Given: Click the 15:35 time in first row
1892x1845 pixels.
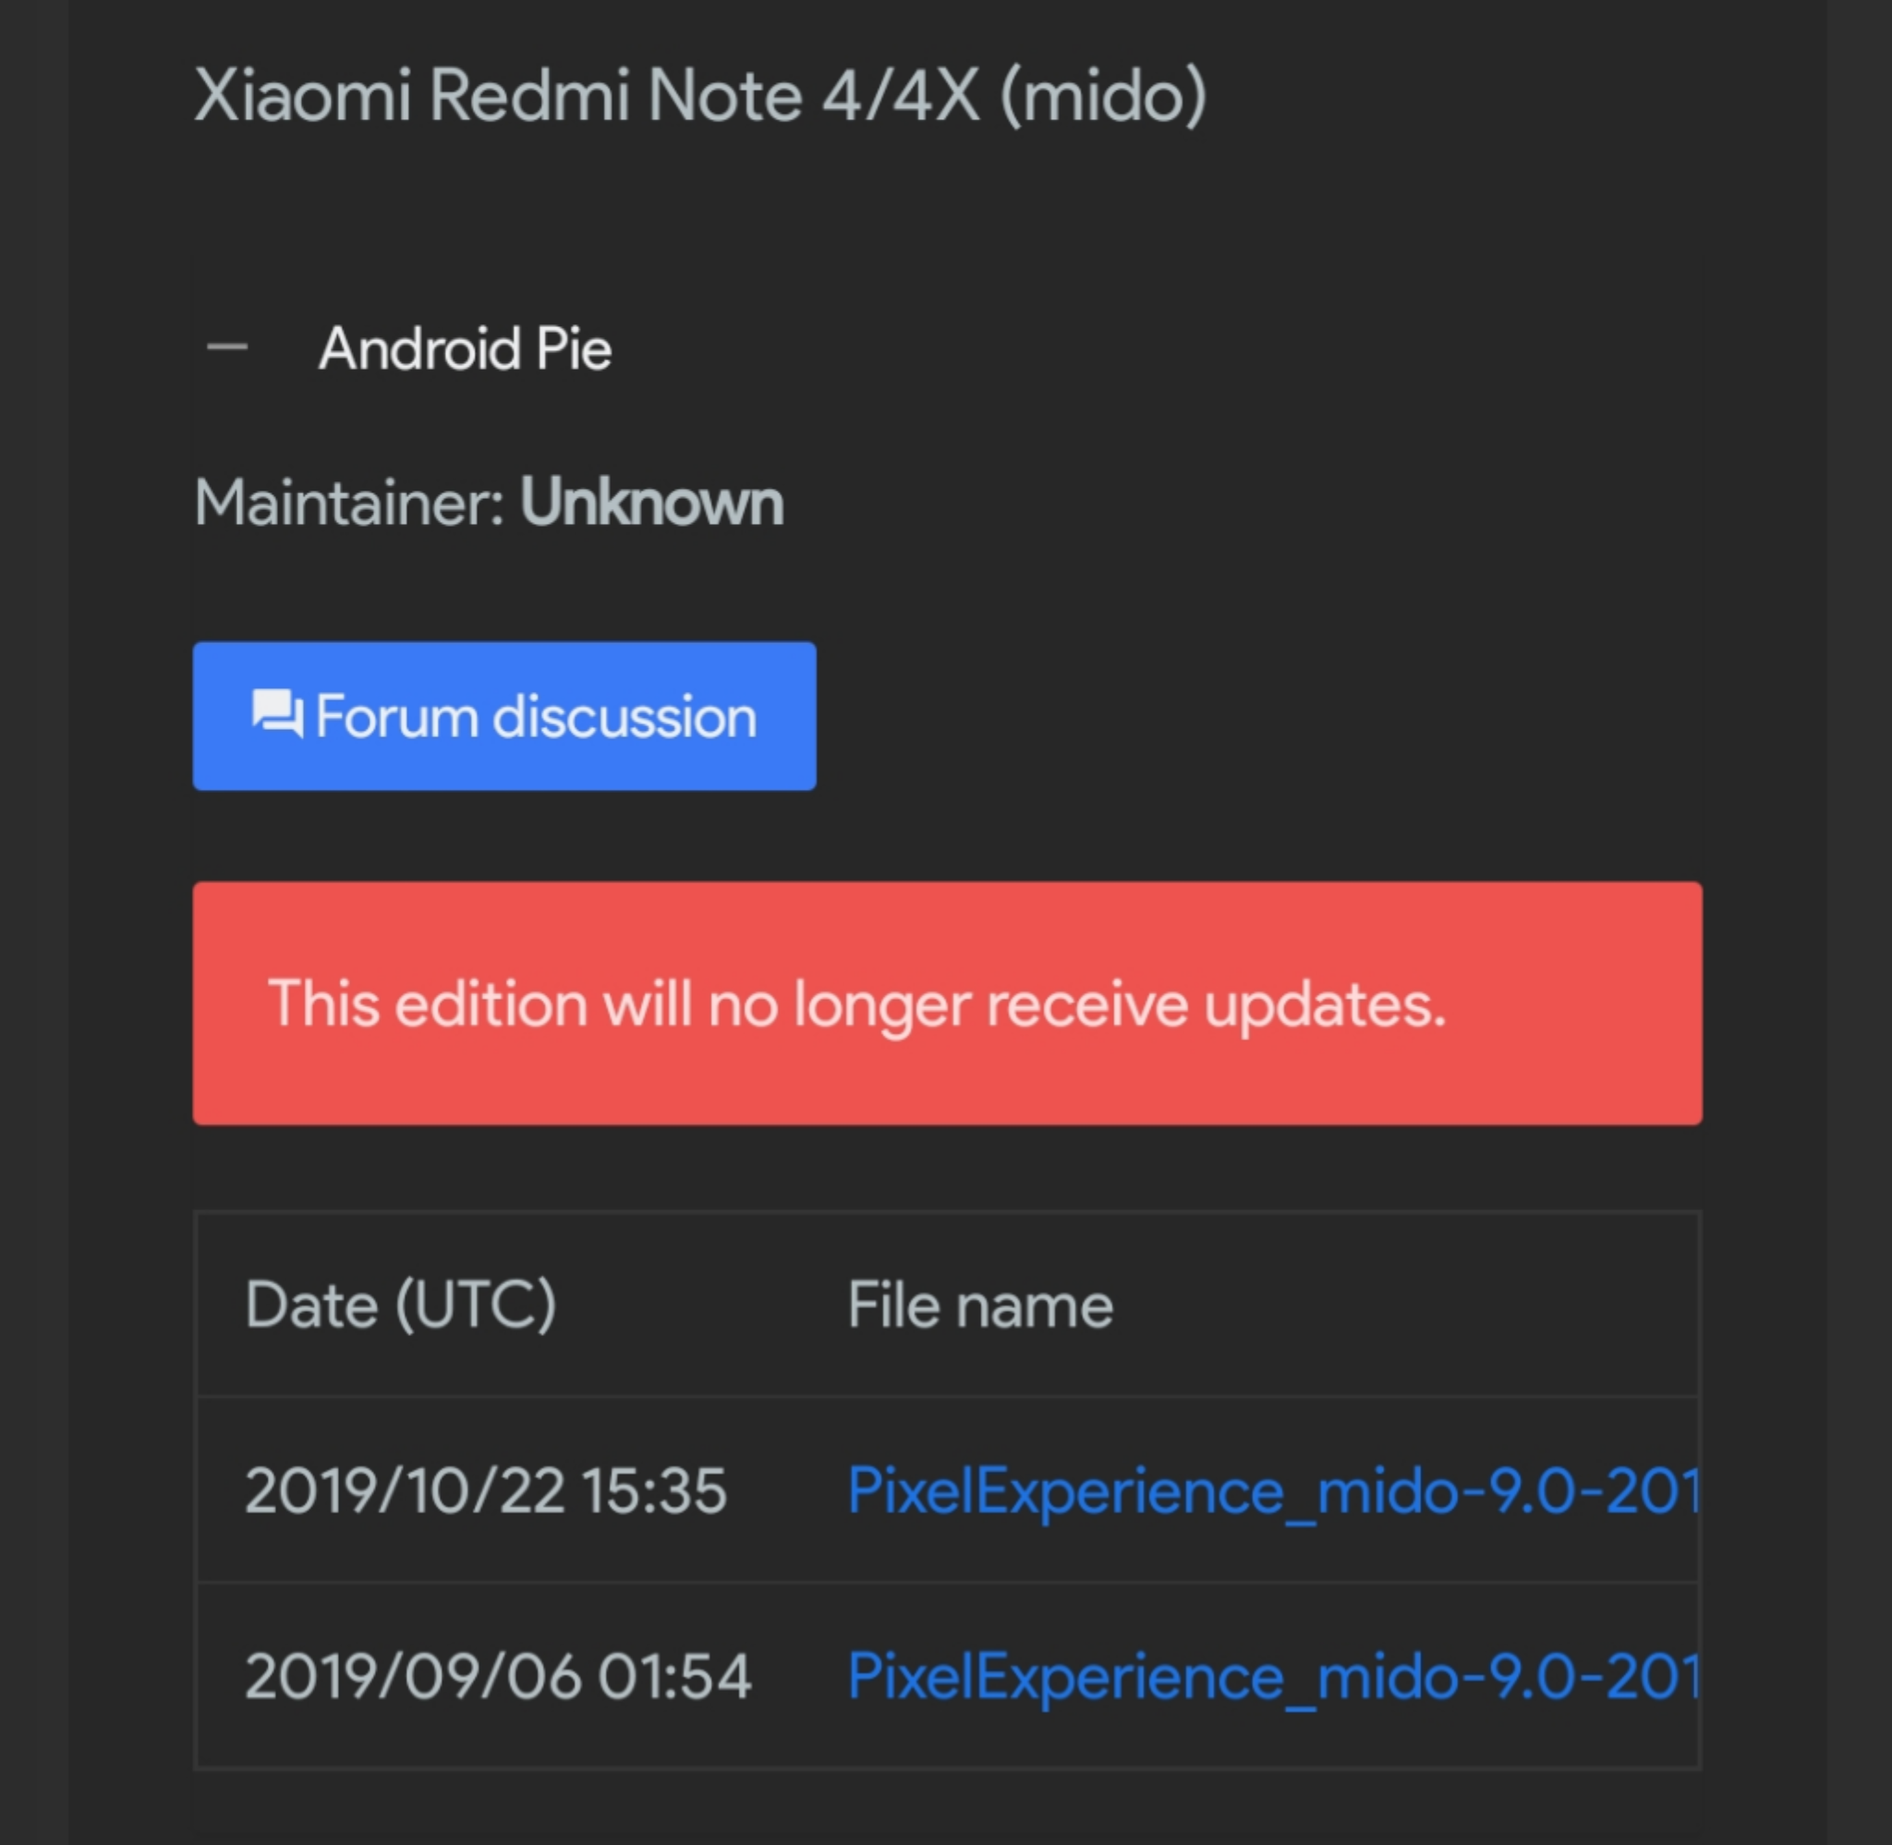Looking at the screenshot, I should [x=654, y=1489].
